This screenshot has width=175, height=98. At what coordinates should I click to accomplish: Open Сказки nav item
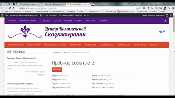click(x=79, y=21)
